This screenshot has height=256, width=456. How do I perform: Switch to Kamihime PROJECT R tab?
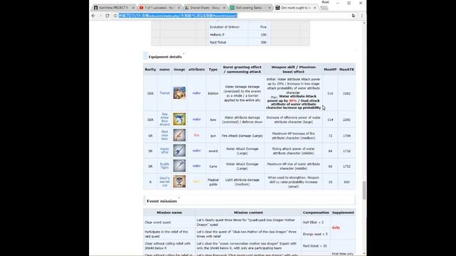(113, 8)
